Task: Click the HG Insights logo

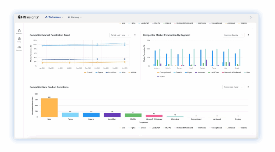Action: coord(28,17)
